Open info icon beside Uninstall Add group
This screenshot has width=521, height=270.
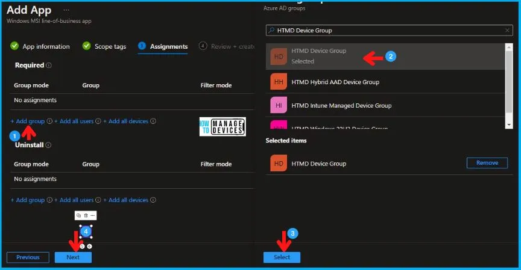(x=49, y=200)
